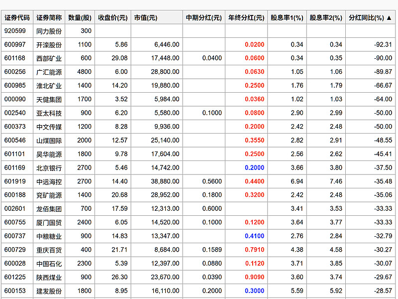This screenshot has width=398, height=299.
Task: Select interim dividend 0.6000
Action: 212,208
